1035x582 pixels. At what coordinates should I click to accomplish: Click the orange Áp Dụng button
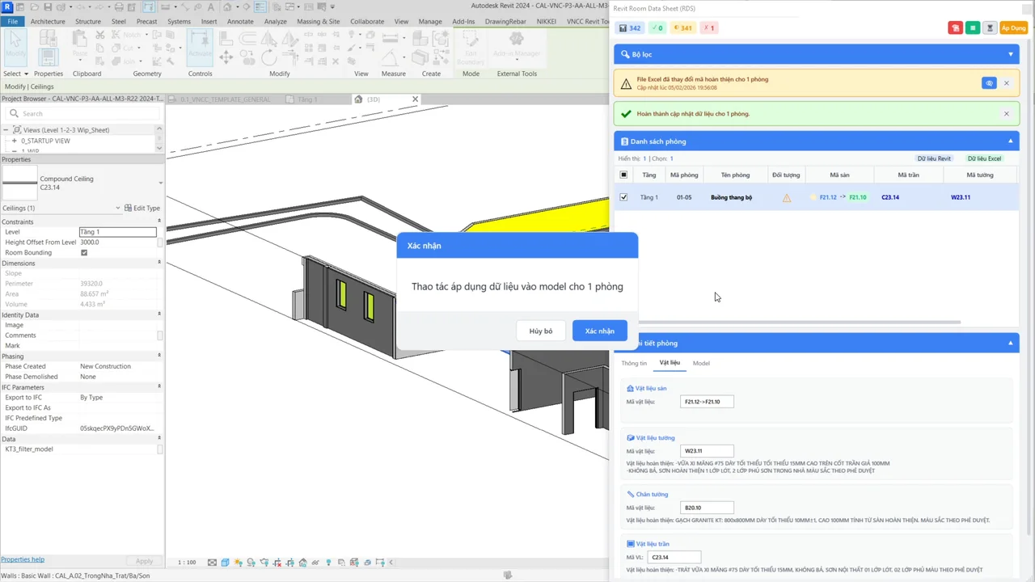[x=1013, y=27]
